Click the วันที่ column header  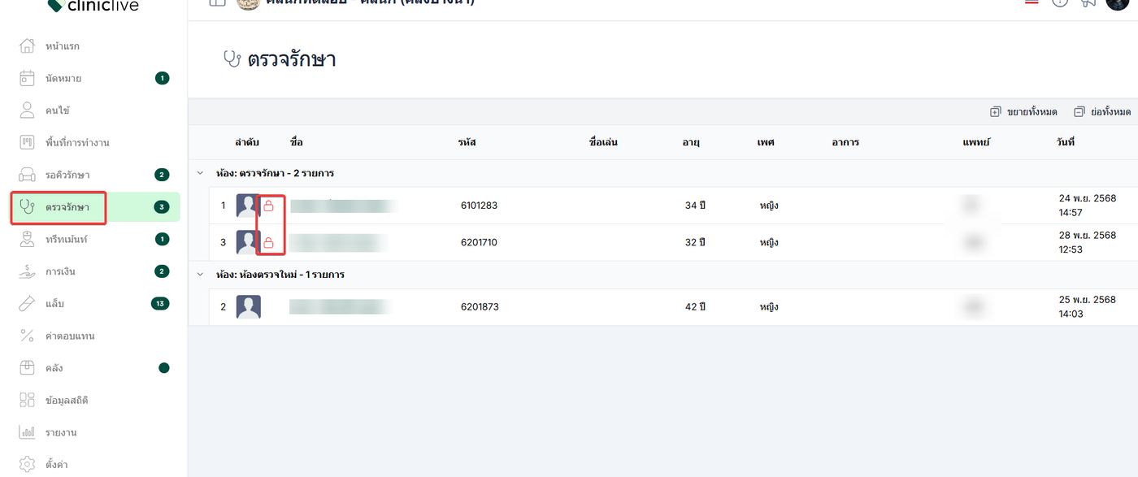click(x=1065, y=142)
